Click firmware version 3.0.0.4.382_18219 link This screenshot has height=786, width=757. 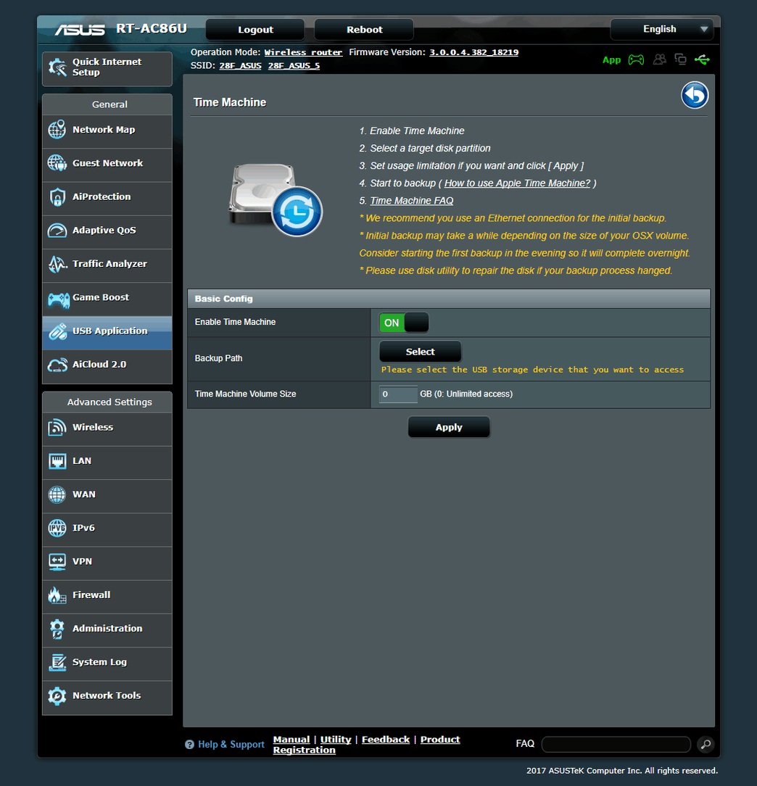[x=473, y=52]
